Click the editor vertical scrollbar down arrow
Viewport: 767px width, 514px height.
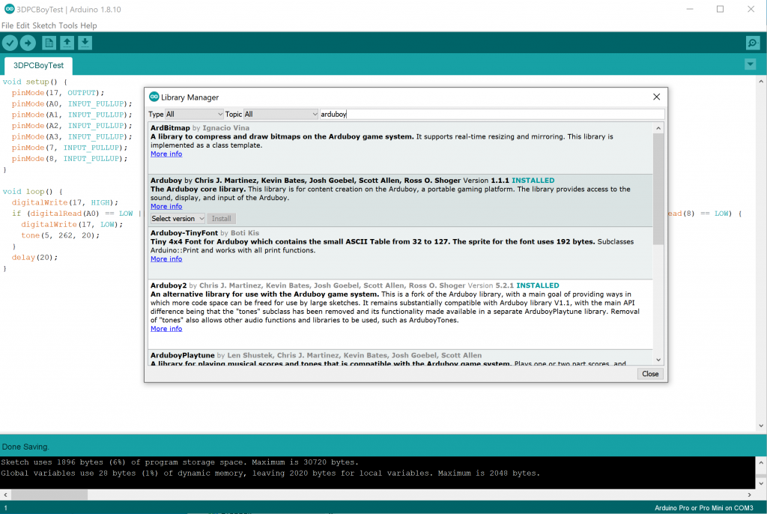tap(761, 426)
